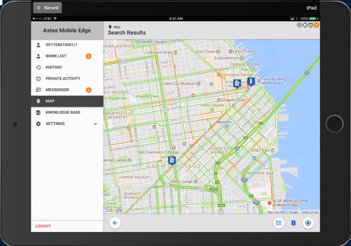The width and height of the screenshot is (351, 246).
Task: Go back with the left arrow button
Action: (x=115, y=223)
